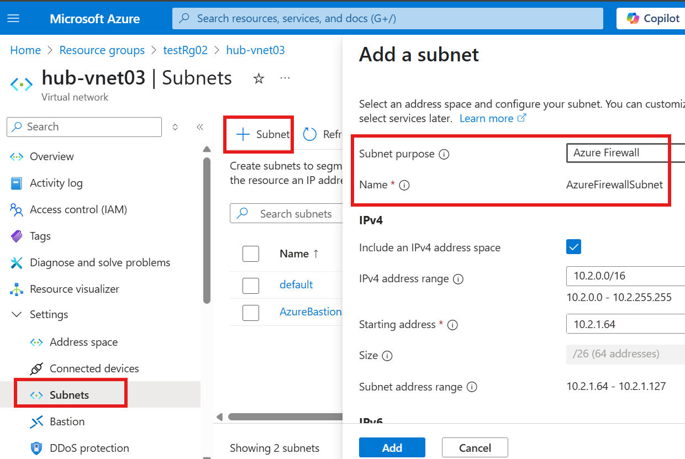Viewport: 685px width, 459px height.
Task: Click the Overview icon in sidebar
Action: 17,156
